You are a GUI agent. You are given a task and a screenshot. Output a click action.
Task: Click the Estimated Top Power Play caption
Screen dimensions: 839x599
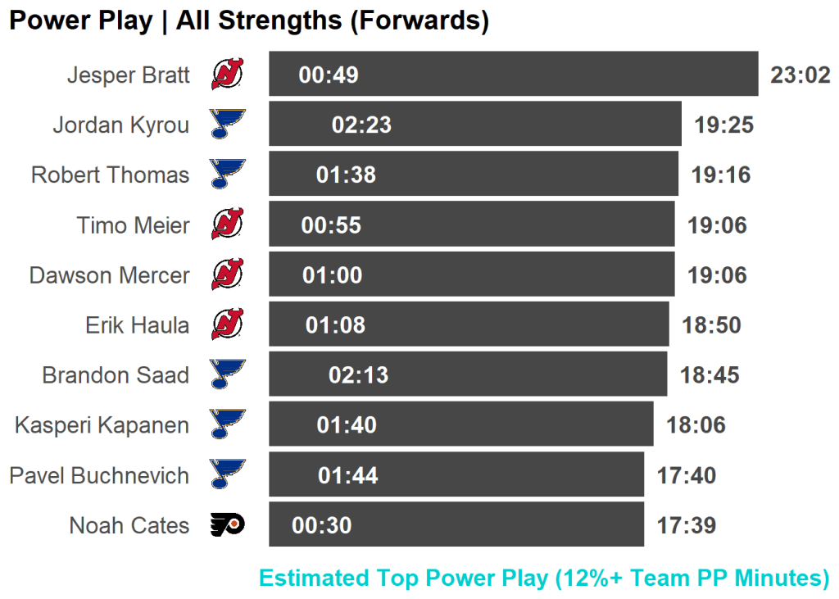click(544, 578)
